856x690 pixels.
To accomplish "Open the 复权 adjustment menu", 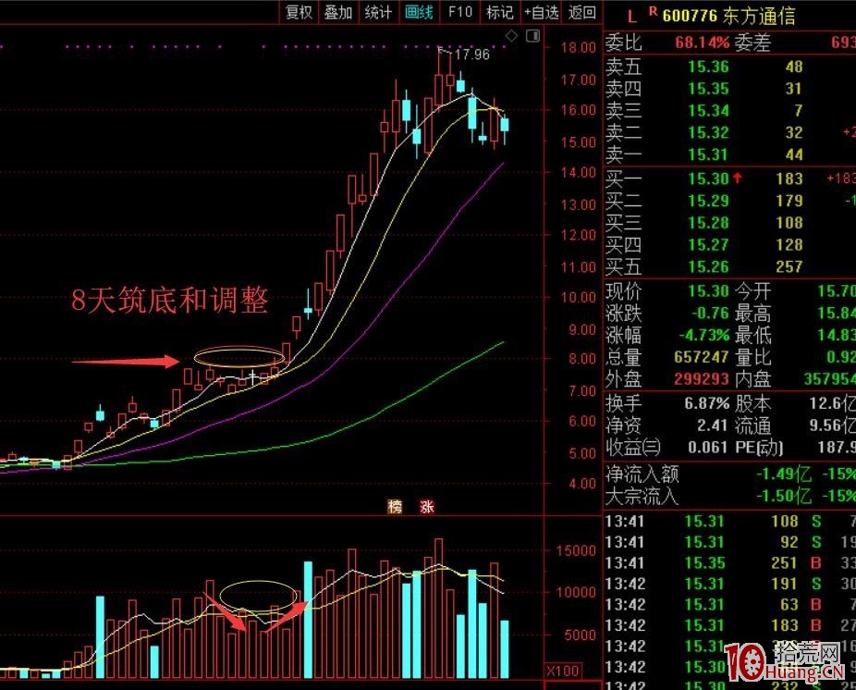I will 299,12.
